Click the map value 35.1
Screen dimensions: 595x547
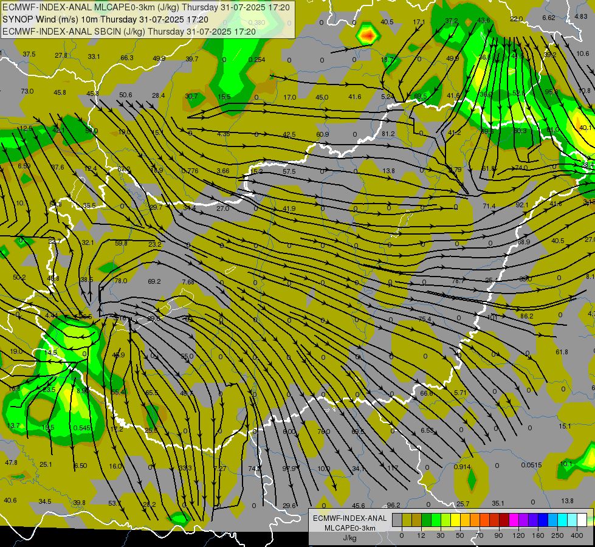pos(498,503)
